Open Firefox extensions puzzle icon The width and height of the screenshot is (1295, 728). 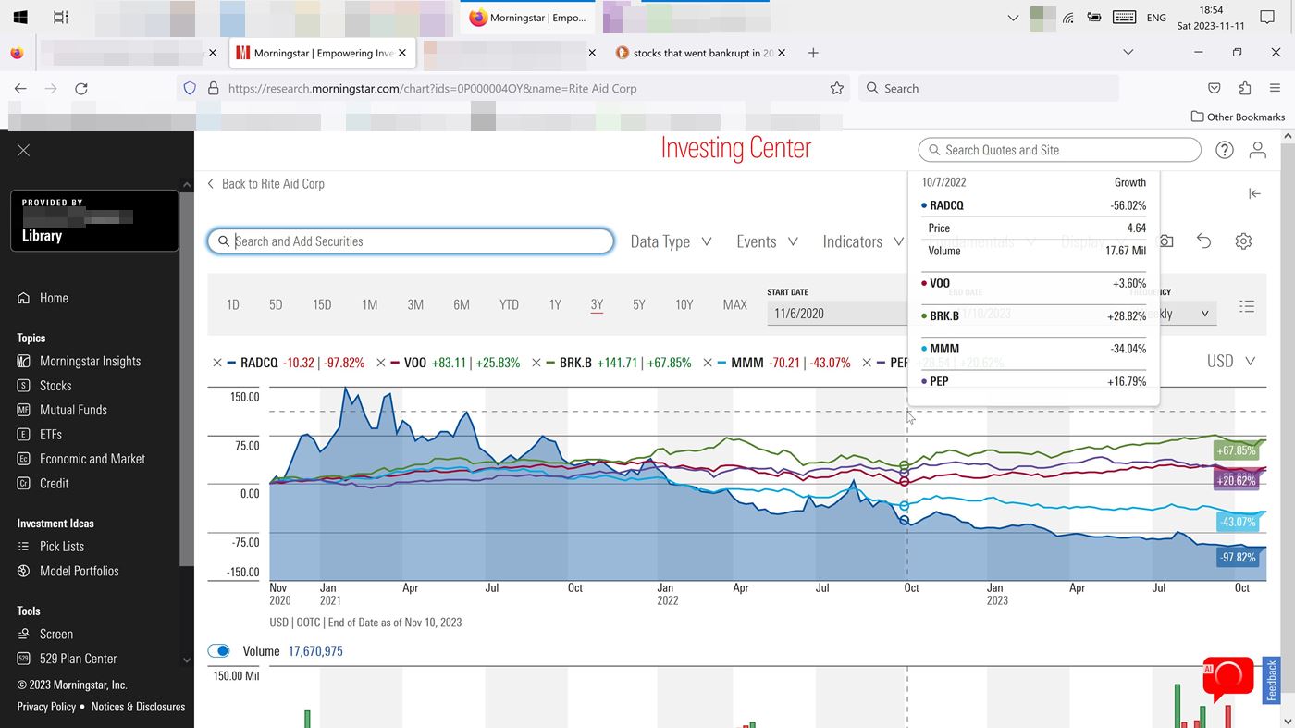tap(1245, 89)
